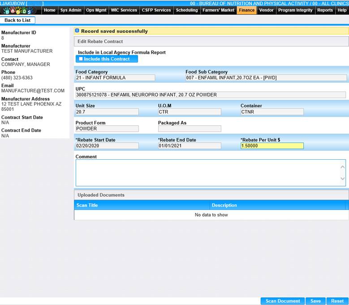Click the TEST MANUFACTURER name text
The width and height of the screenshot is (349, 305).
27,51
